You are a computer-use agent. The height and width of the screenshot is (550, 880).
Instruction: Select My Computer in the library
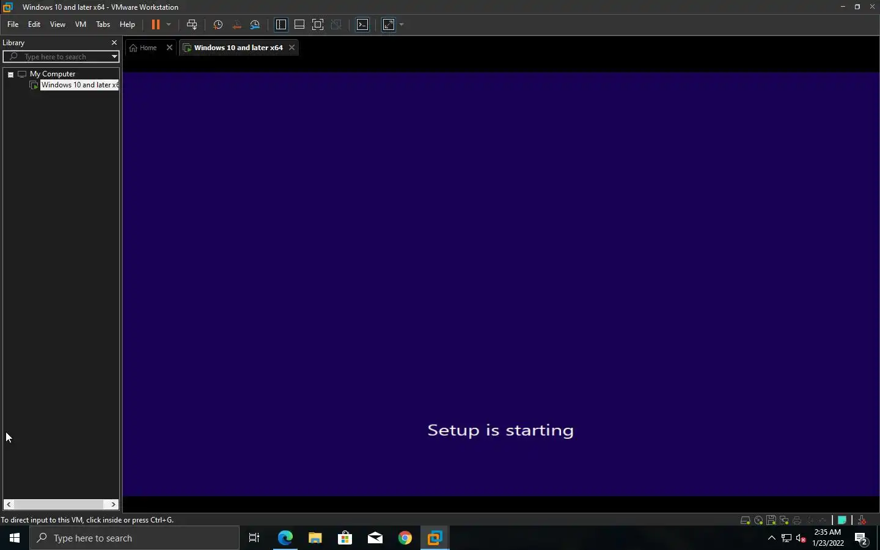pos(53,74)
